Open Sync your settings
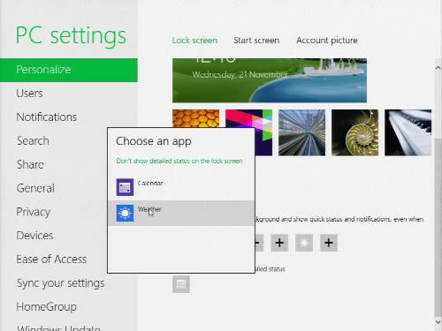442x331 pixels. click(x=60, y=283)
